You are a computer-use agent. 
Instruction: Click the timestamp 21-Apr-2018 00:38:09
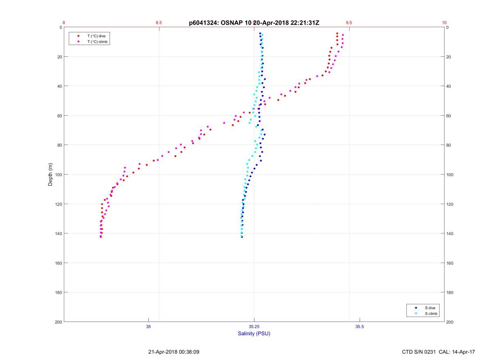[x=173, y=352]
